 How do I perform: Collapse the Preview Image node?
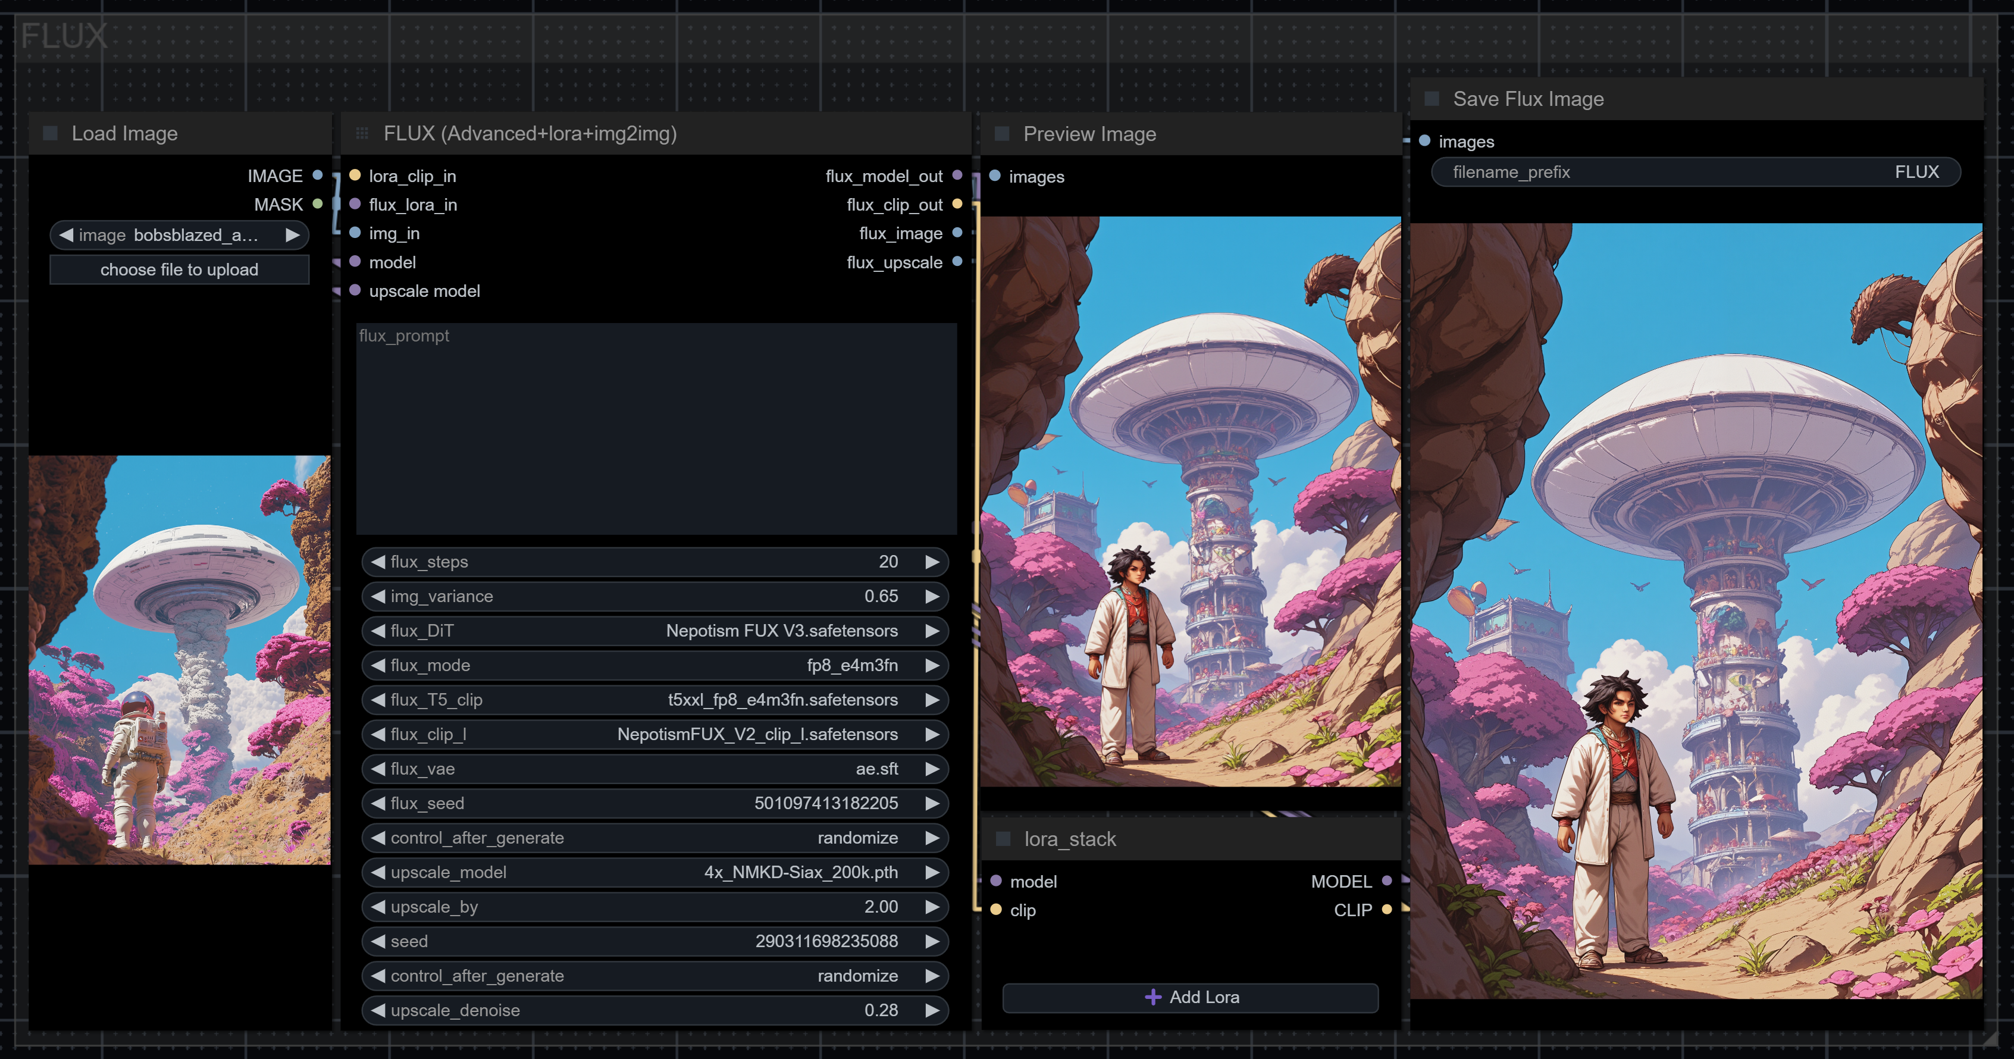click(x=1001, y=134)
